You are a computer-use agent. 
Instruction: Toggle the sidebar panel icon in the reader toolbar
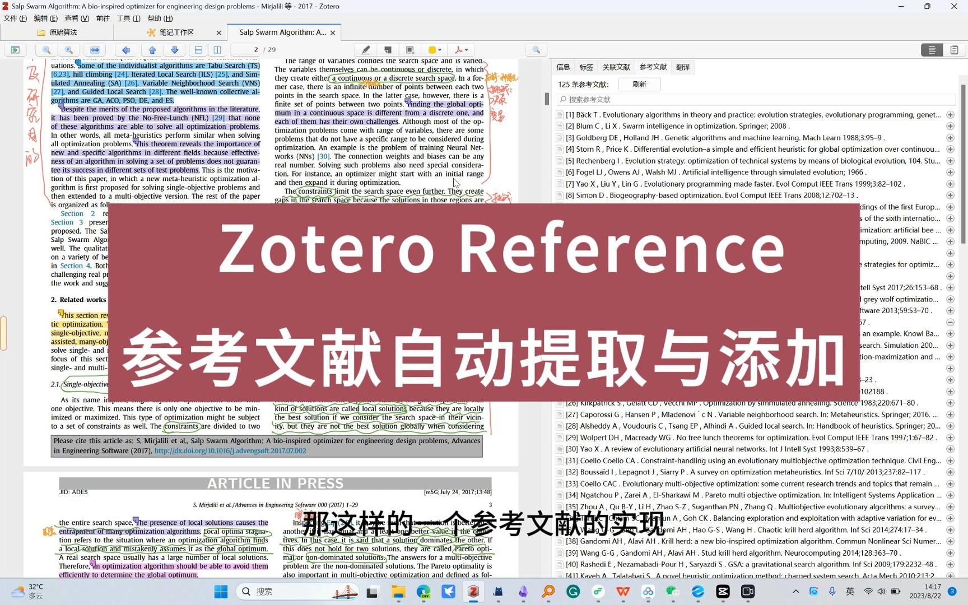click(15, 50)
